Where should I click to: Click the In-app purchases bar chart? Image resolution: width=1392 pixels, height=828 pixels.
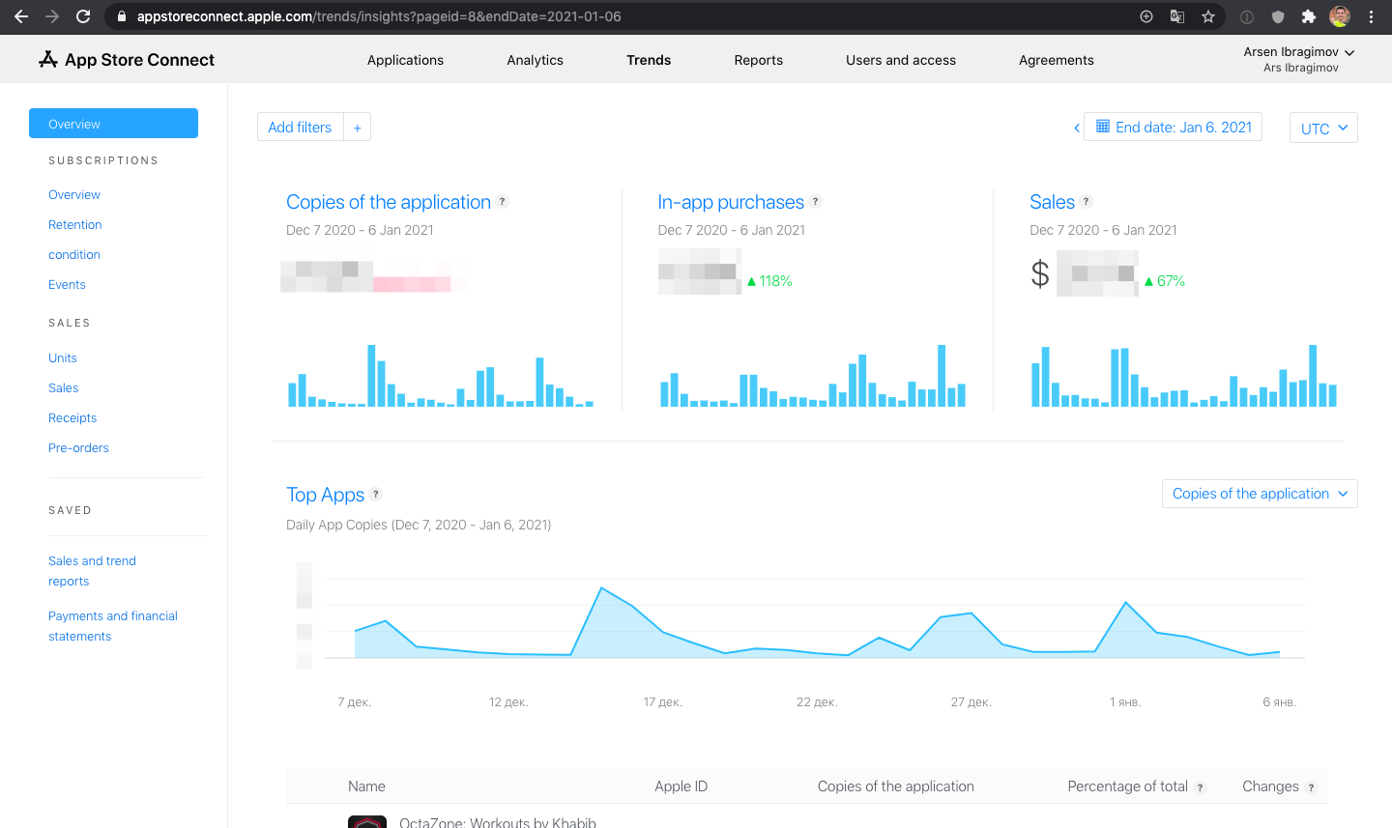click(x=813, y=375)
